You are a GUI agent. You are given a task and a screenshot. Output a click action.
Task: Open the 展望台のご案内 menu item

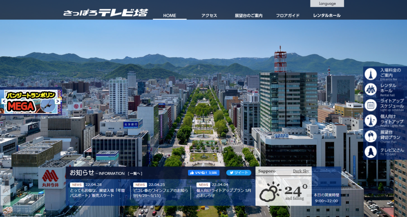coord(248,15)
